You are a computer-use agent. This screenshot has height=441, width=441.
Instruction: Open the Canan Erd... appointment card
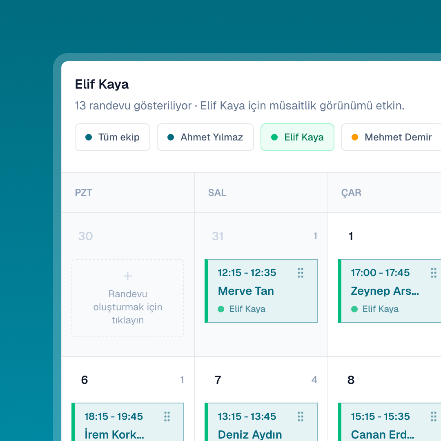tap(390, 422)
